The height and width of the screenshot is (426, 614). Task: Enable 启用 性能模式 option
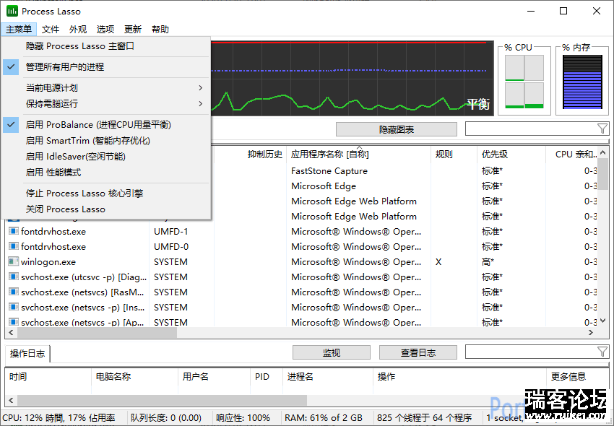(x=106, y=173)
